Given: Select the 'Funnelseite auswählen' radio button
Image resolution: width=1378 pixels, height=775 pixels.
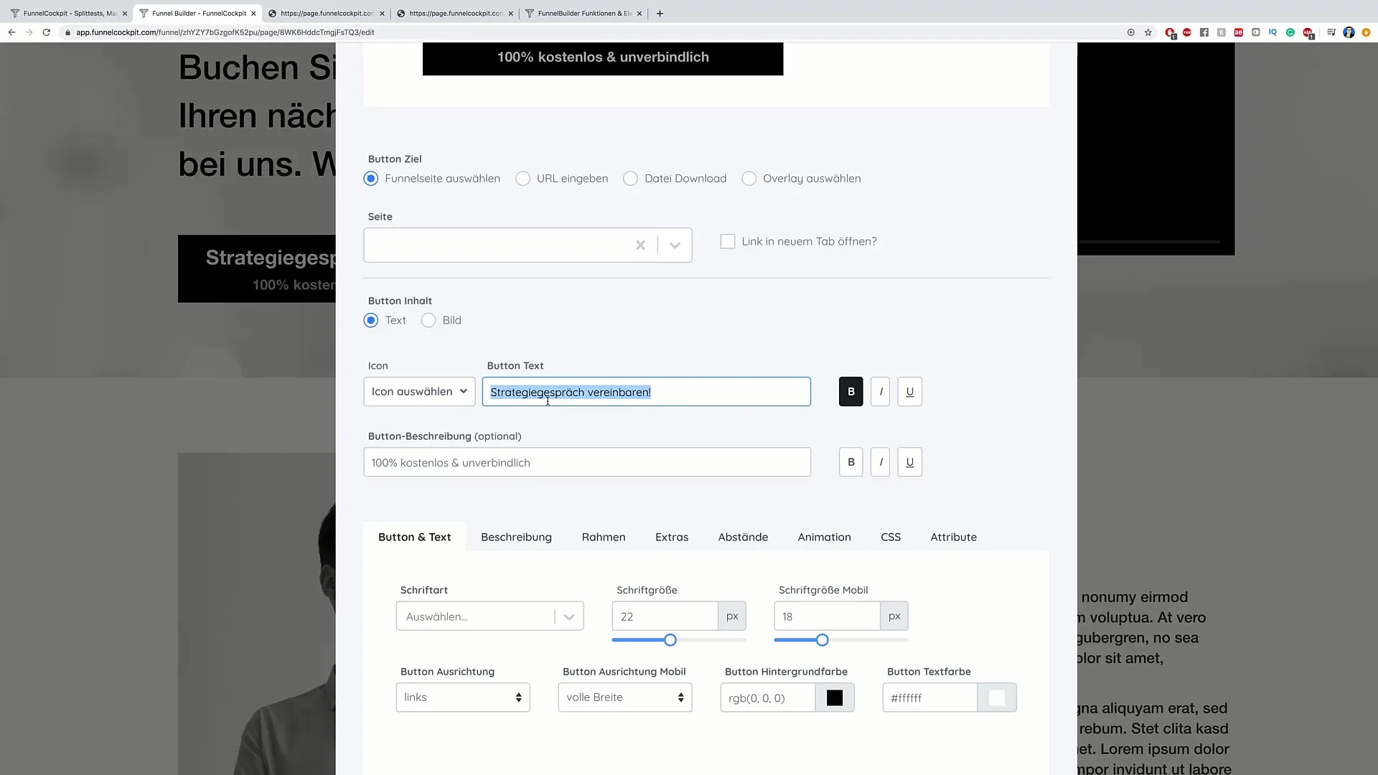Looking at the screenshot, I should tap(371, 178).
